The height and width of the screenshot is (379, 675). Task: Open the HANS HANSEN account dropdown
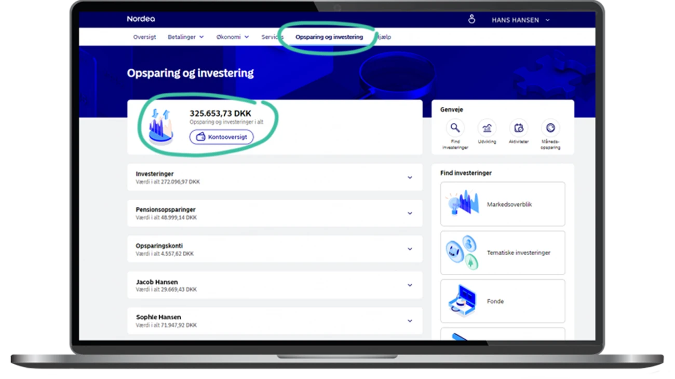(x=520, y=20)
